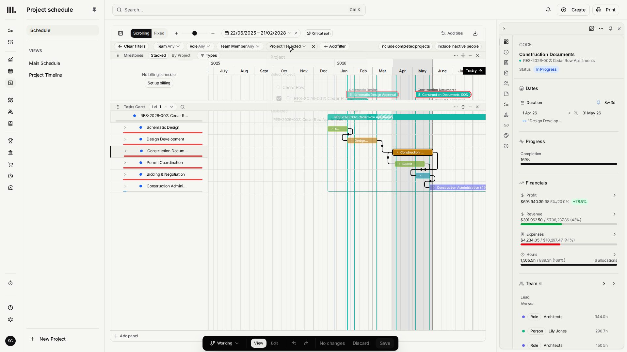Select Stacked milestone layout
This screenshot has width=627, height=352.
(x=158, y=55)
